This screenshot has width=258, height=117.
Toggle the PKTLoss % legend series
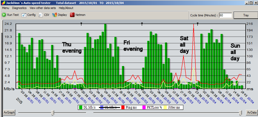[x=144, y=107]
